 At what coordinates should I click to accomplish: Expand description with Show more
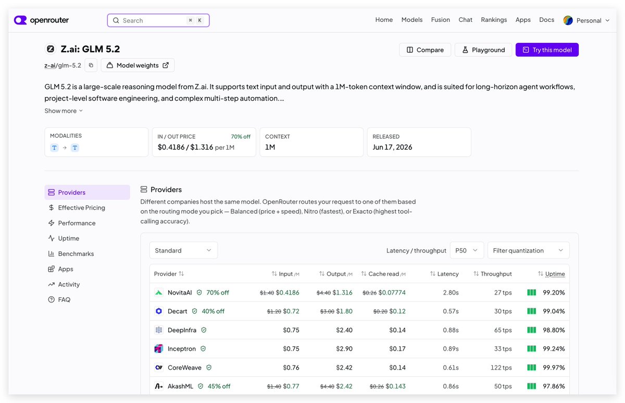point(64,111)
